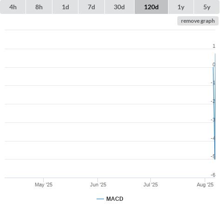Viewport: 220px width, 211px height.
Task: Click the May '25 axis label
Action: coord(44,185)
